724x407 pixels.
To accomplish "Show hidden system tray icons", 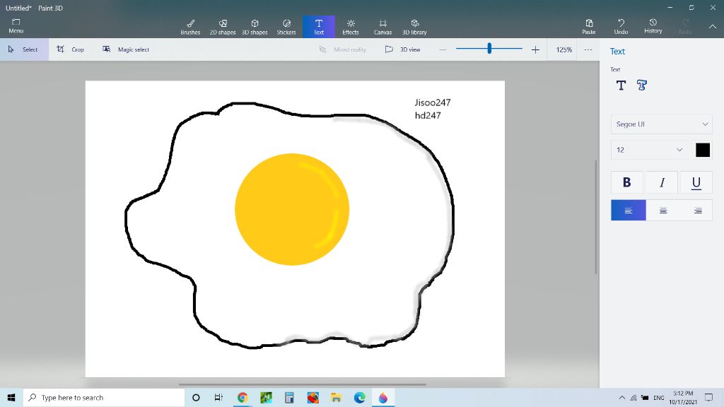I will coord(622,398).
